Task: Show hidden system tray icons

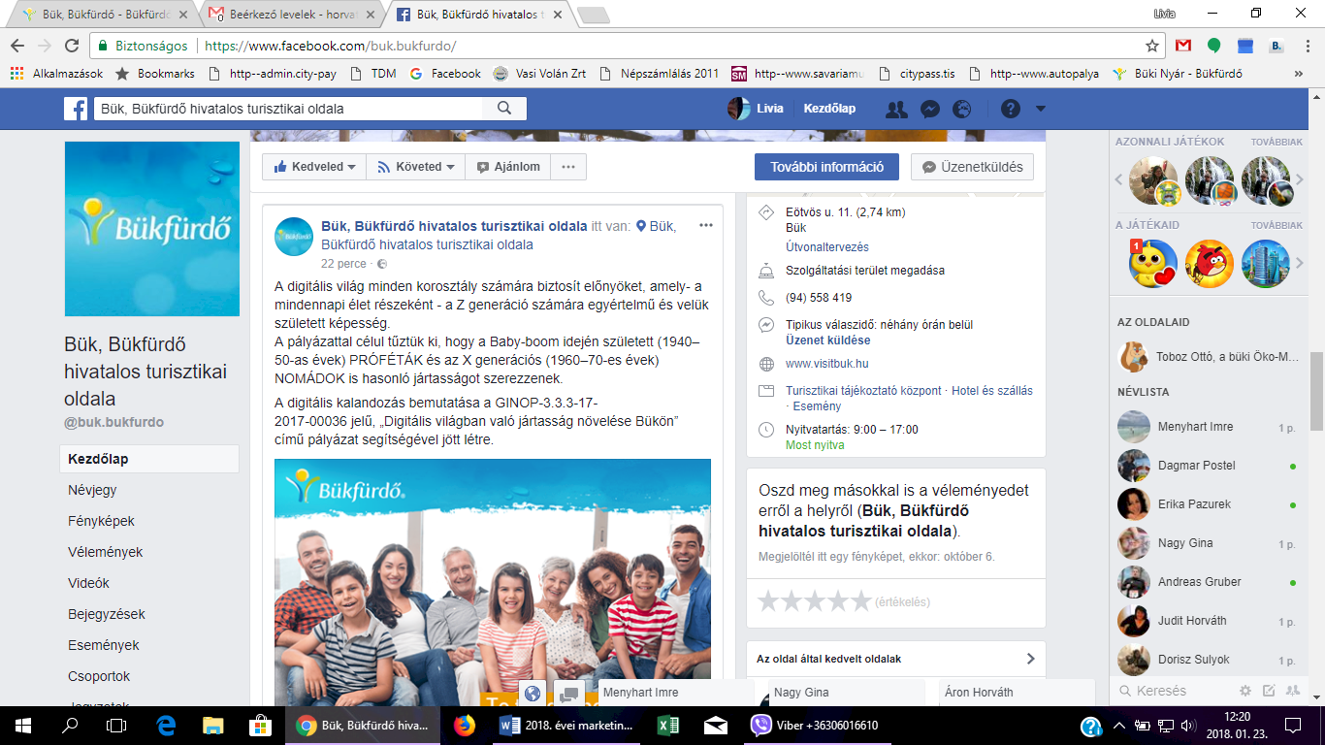Action: pyautogui.click(x=1118, y=725)
